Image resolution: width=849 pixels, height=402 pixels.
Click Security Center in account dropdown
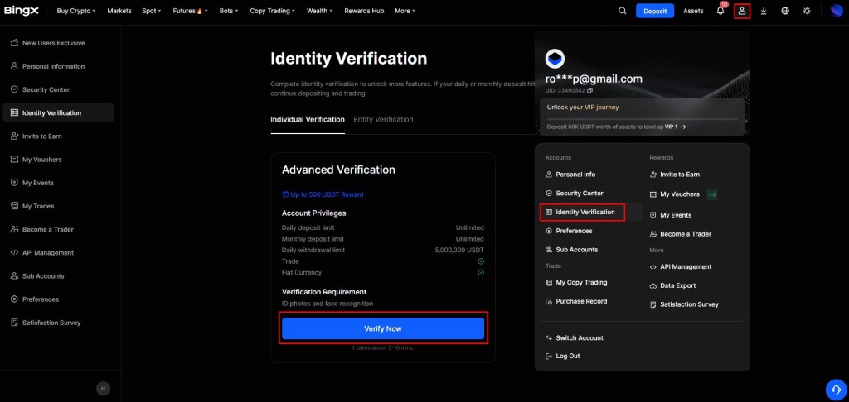tap(575, 193)
